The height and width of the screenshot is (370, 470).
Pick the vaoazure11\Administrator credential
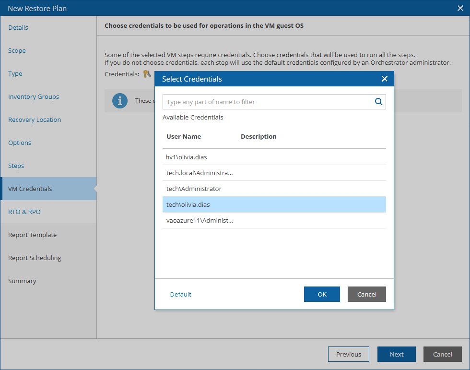pos(200,220)
